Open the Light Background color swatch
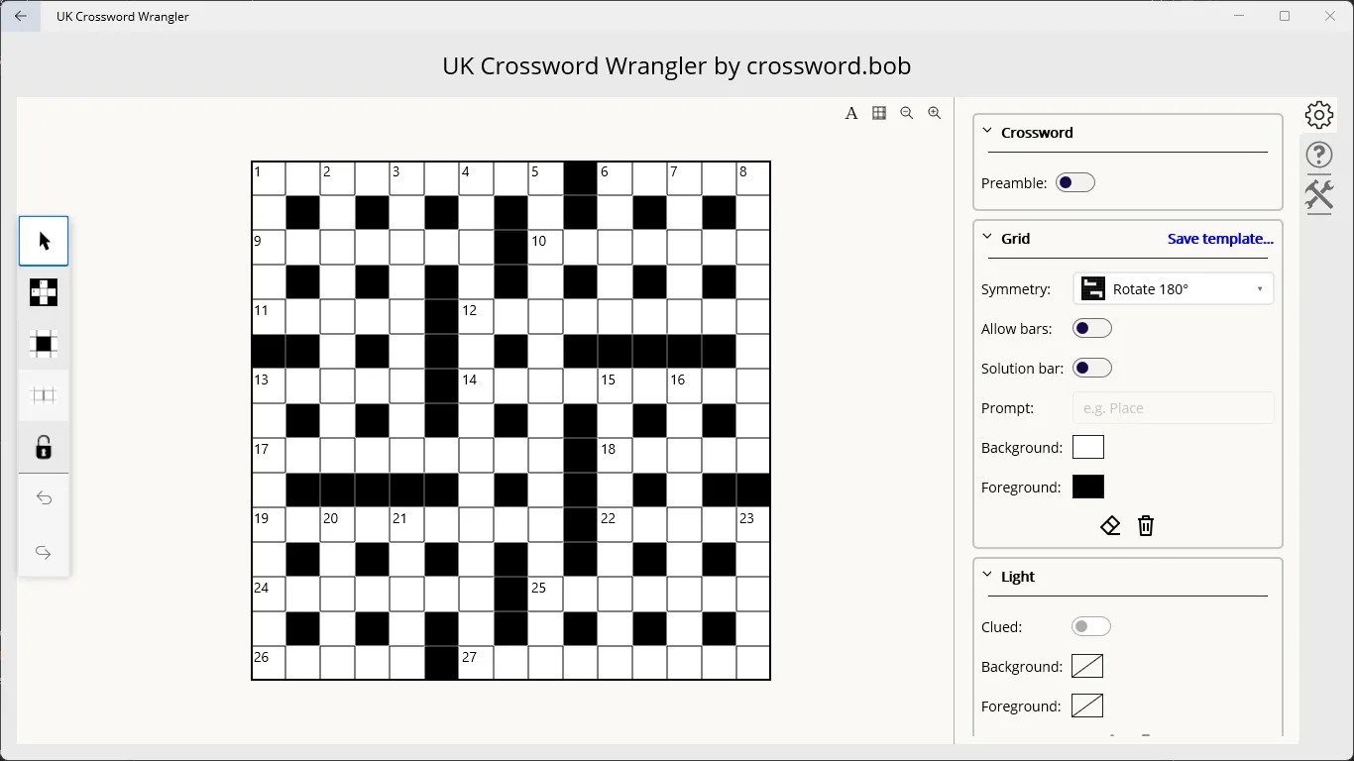Viewport: 1354px width, 761px height. pos(1087,666)
